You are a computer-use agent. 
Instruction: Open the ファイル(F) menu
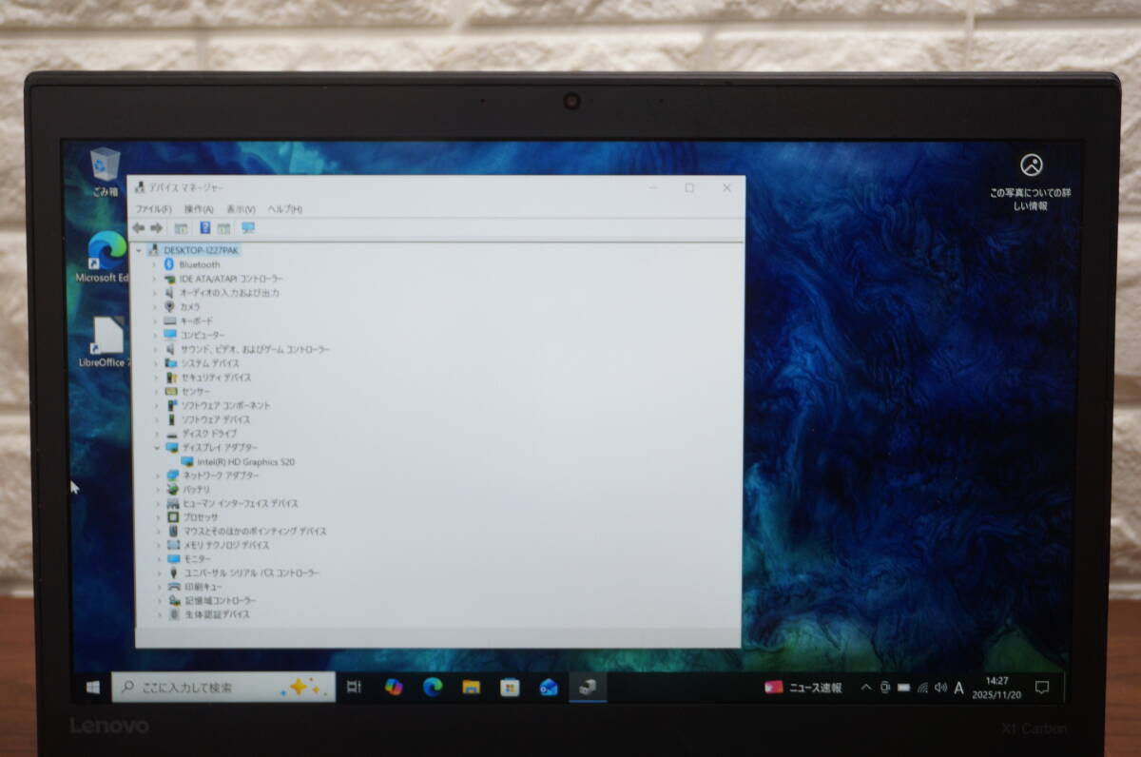(x=153, y=208)
